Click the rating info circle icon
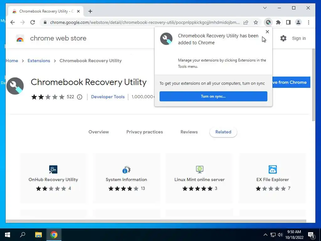 80,97
